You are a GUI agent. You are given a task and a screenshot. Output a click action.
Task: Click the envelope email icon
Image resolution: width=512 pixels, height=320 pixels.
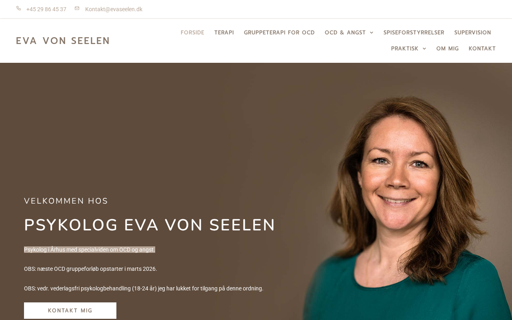click(77, 8)
